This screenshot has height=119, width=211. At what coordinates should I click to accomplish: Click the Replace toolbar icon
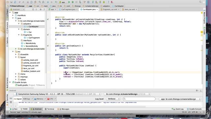(43, 2)
